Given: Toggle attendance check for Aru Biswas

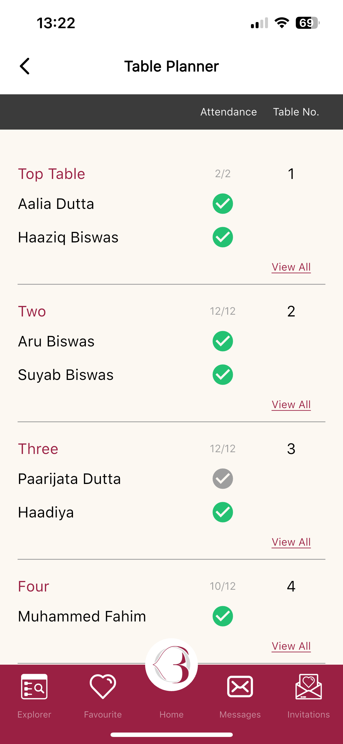Looking at the screenshot, I should point(223,341).
